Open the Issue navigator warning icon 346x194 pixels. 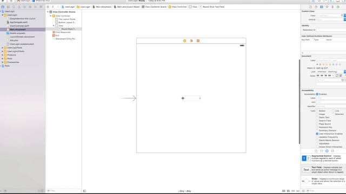click(19, 7)
